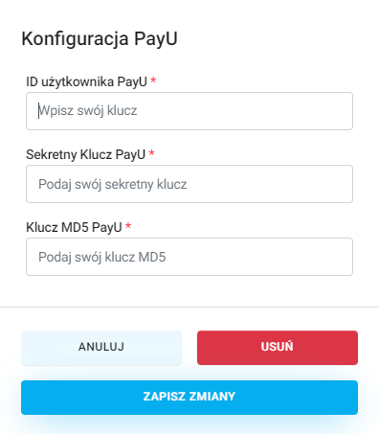Click the red asterisk beside ID użytkownika PayU
379x434 pixels.
pyautogui.click(x=153, y=80)
